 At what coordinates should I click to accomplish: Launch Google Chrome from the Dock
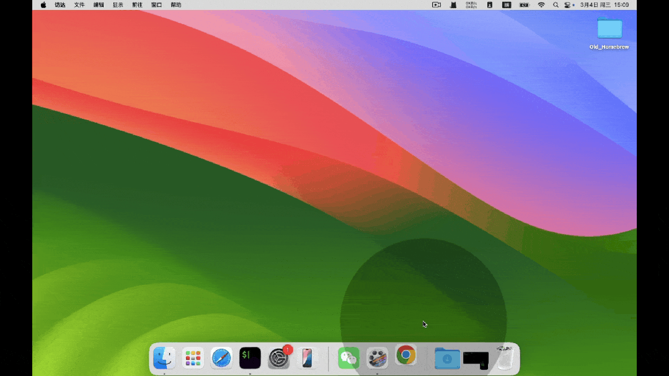pyautogui.click(x=405, y=355)
